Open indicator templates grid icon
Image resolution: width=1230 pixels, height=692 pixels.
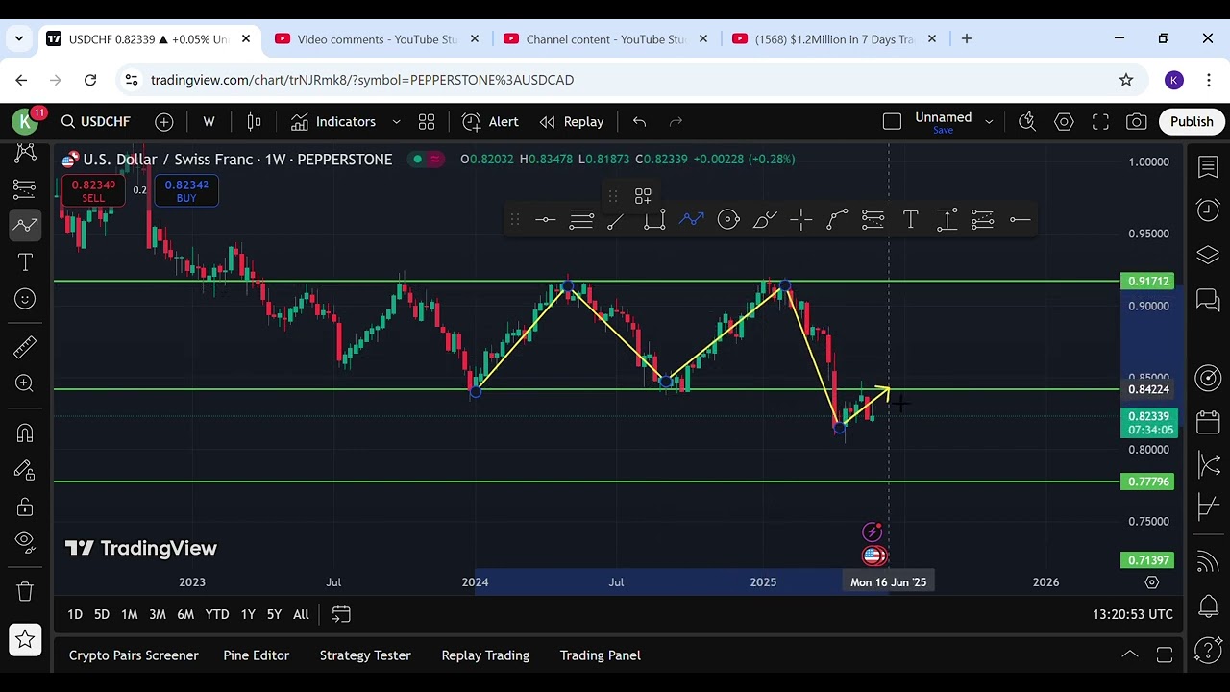click(427, 122)
